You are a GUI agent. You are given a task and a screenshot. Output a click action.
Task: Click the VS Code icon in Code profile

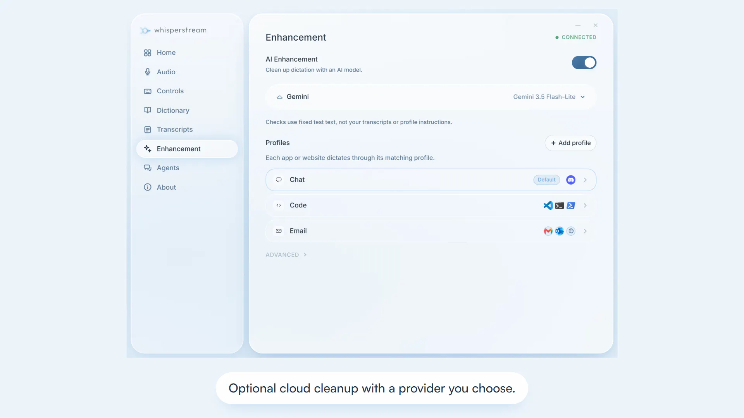pos(548,206)
